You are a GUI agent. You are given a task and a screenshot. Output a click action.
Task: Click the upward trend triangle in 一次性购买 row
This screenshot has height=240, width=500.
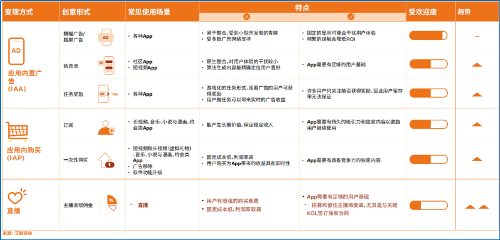click(x=477, y=160)
